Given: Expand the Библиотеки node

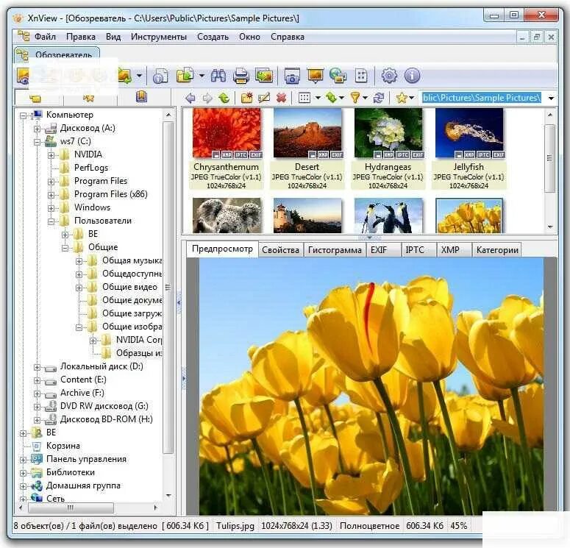Looking at the screenshot, I should click(23, 473).
